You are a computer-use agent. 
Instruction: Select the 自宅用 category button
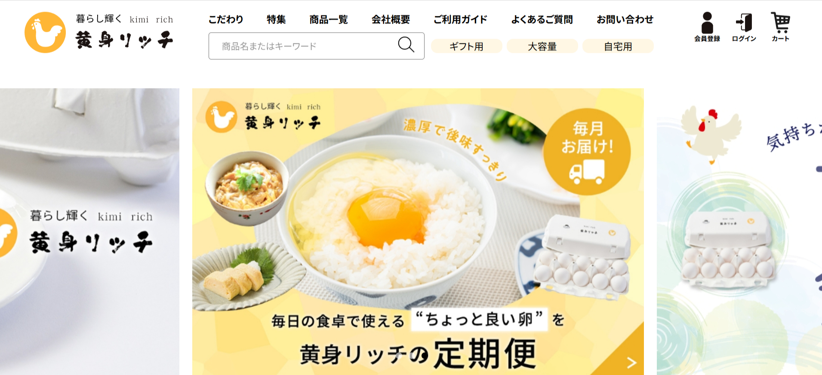[x=618, y=46]
